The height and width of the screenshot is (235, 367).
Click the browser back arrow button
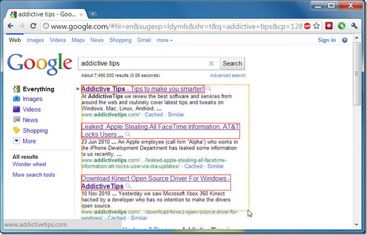click(10, 25)
